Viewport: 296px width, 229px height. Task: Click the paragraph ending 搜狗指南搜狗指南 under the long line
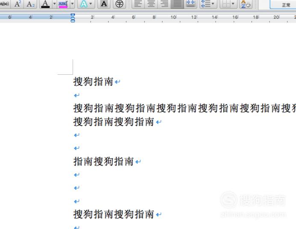(114, 122)
